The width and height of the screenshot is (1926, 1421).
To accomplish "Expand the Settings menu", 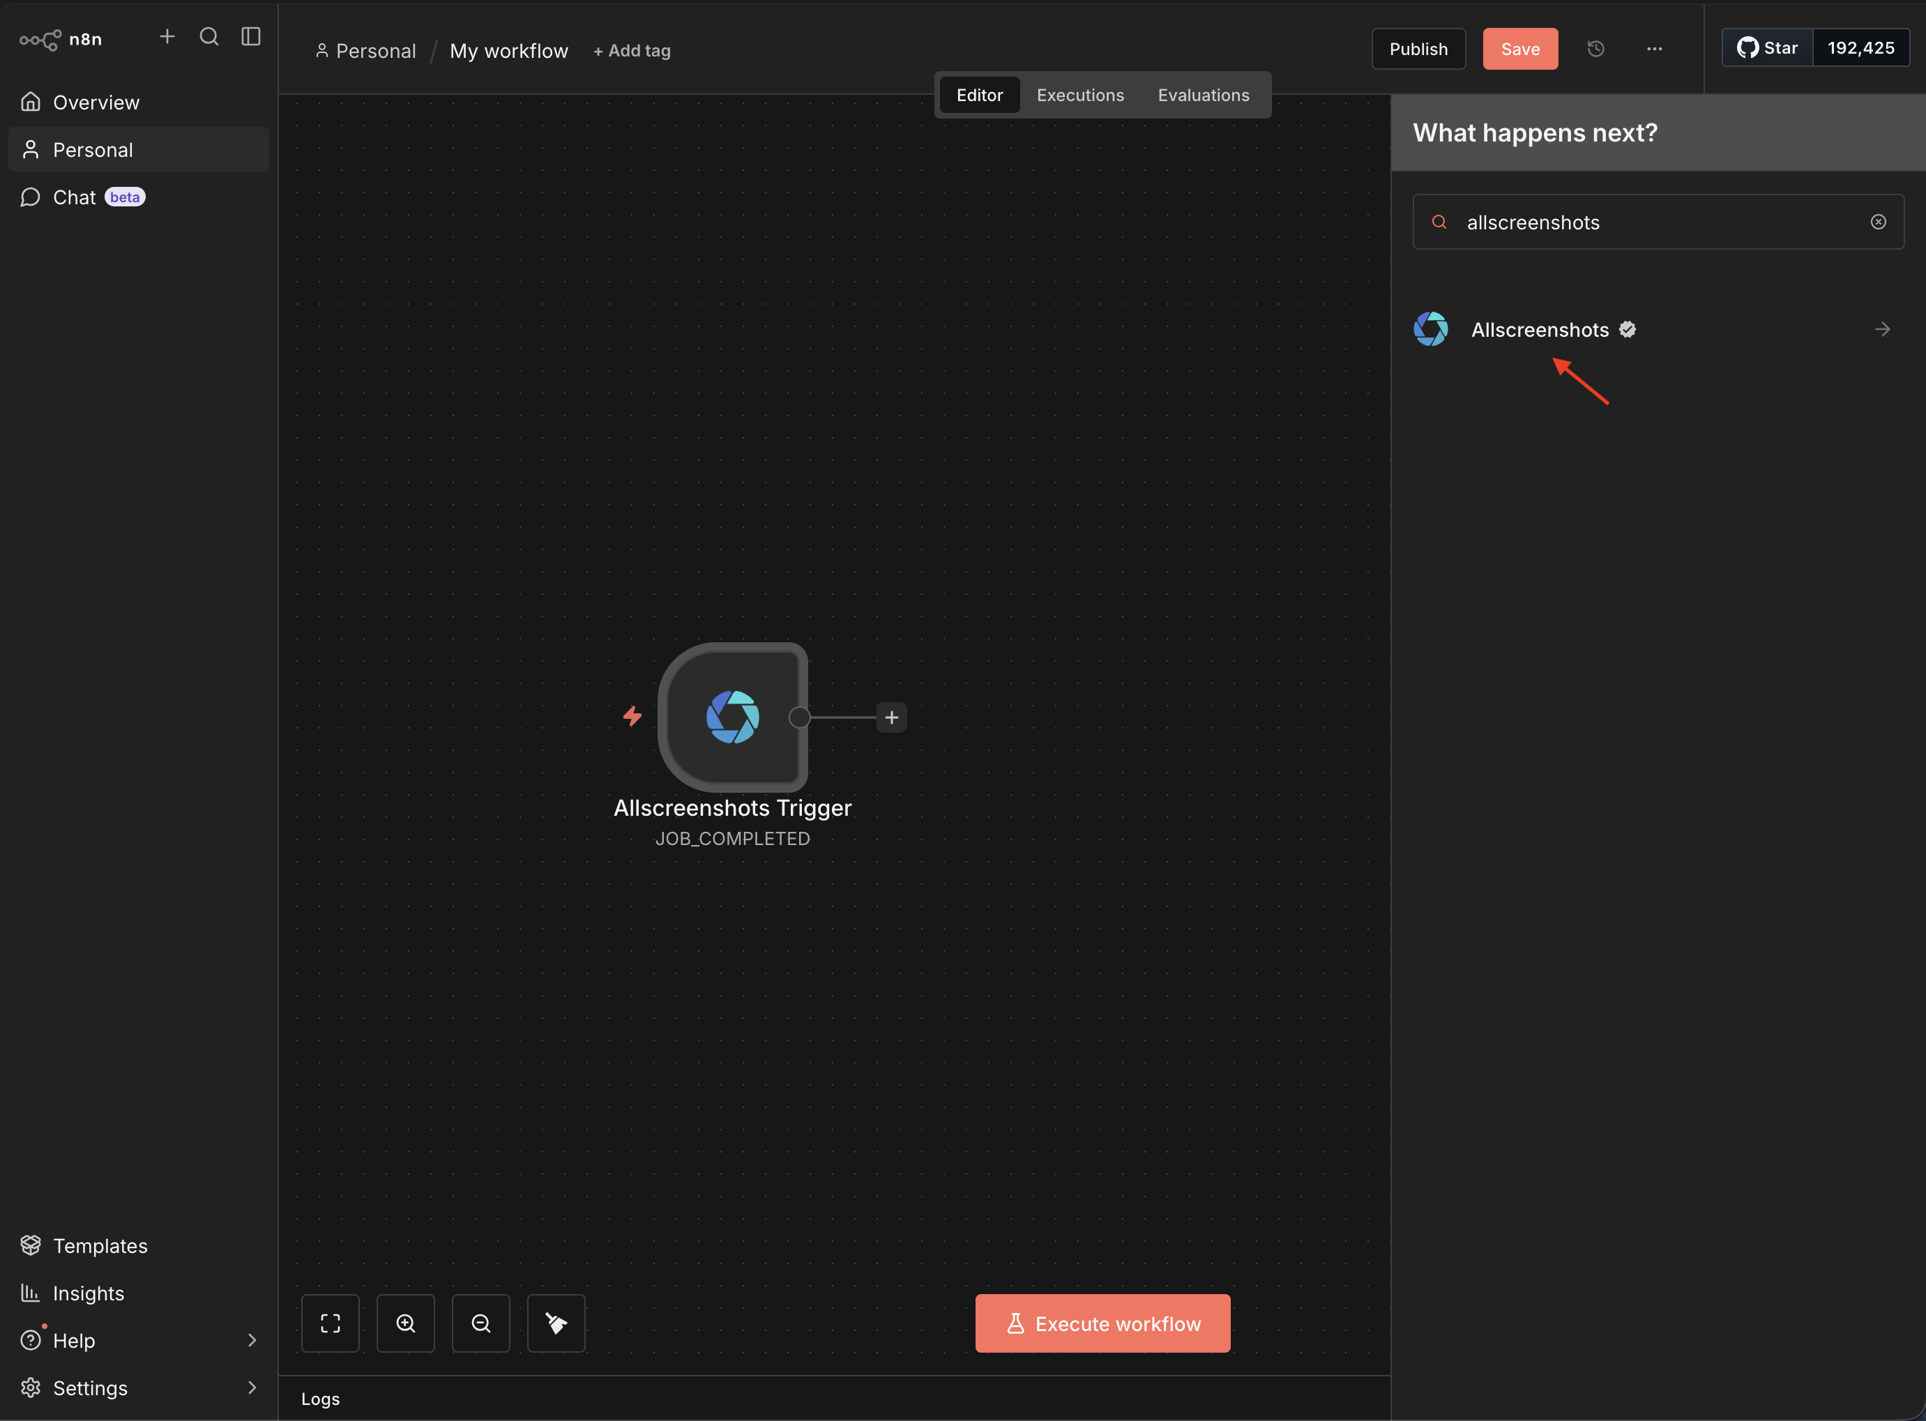I will [x=139, y=1388].
